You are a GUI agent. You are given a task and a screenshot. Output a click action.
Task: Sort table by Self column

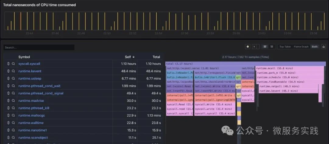click(130, 57)
